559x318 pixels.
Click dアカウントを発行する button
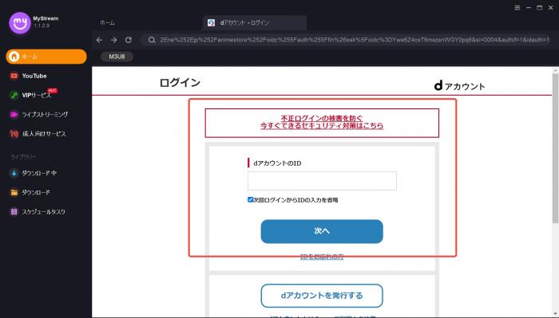coord(322,296)
